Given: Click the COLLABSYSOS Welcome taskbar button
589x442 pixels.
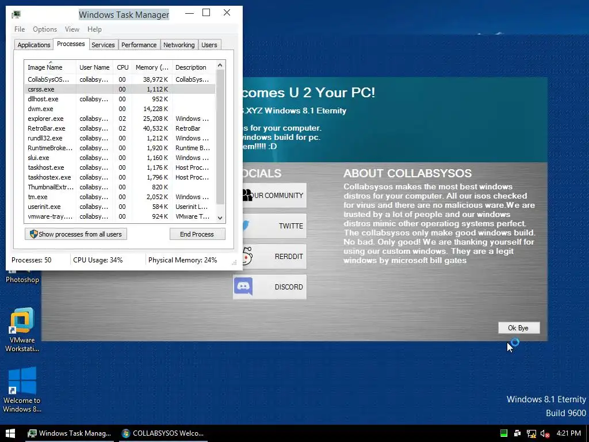Looking at the screenshot, I should [x=163, y=433].
